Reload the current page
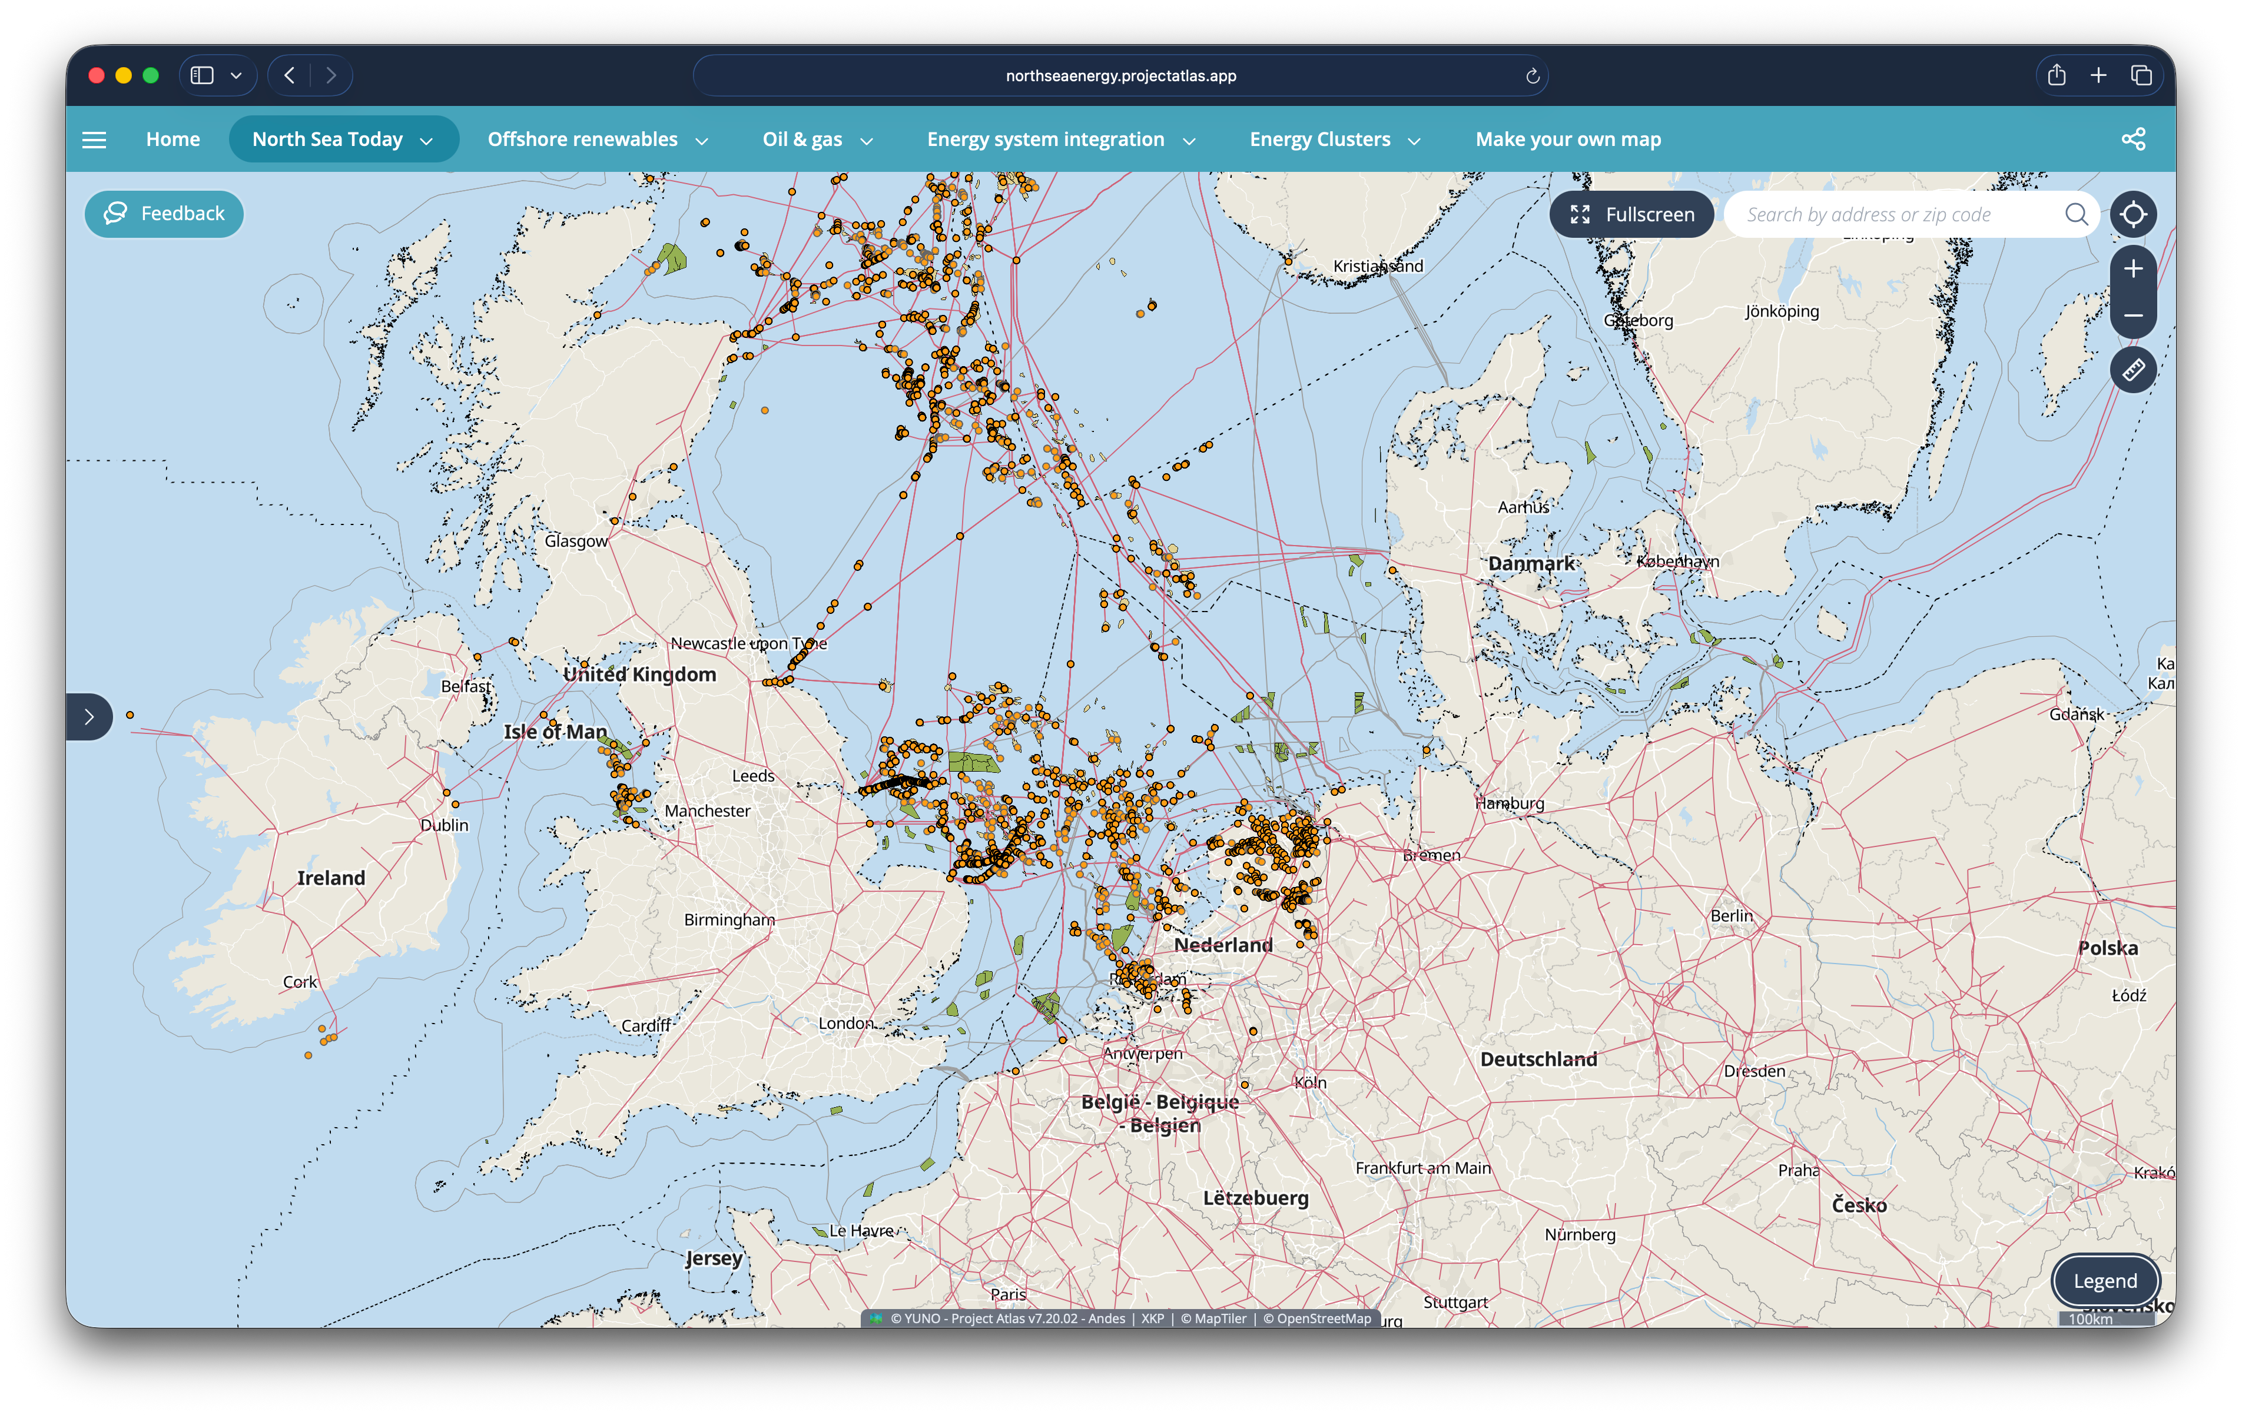2242x1415 pixels. point(1531,75)
